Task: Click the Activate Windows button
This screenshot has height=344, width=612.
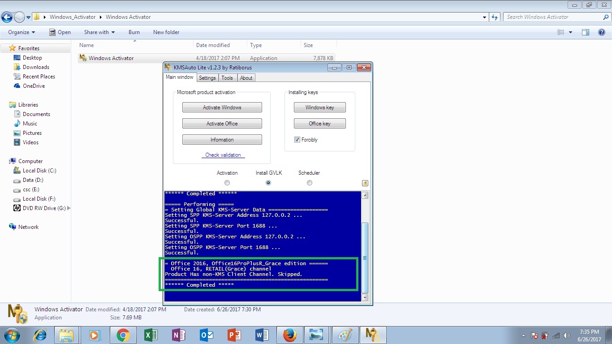Action: [x=222, y=107]
